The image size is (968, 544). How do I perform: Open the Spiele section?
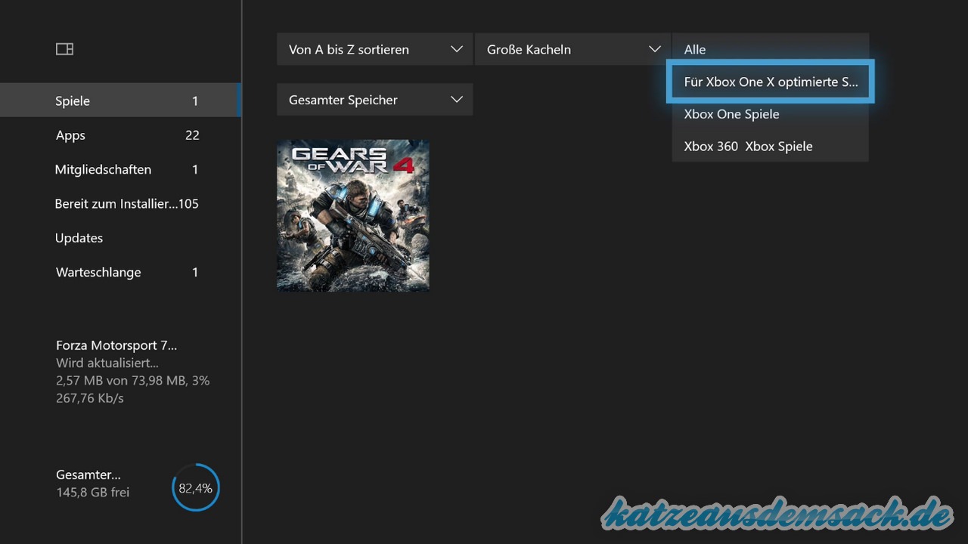120,100
